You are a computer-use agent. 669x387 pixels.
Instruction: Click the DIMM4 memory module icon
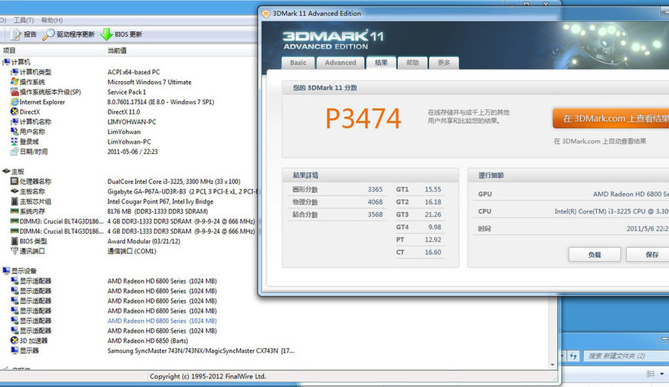tap(15, 231)
